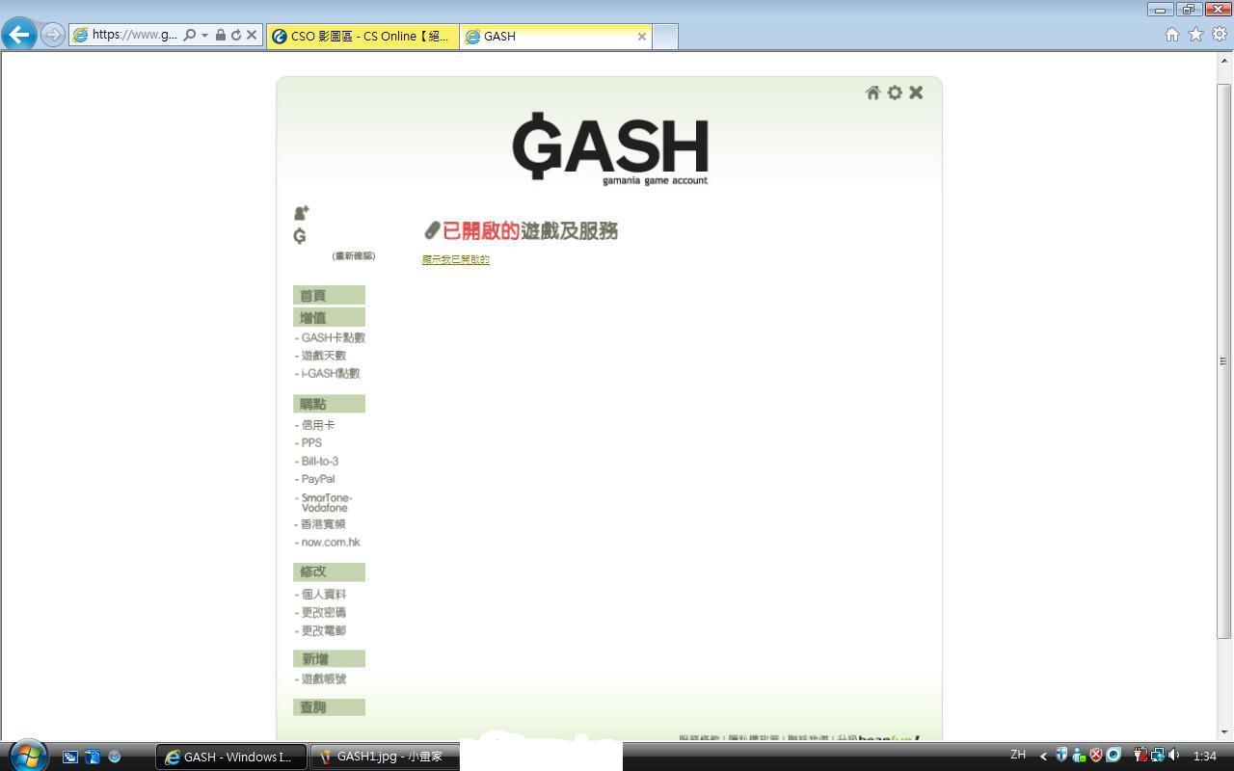Click the scrollbar up arrow
This screenshot has height=771, width=1234.
(1224, 59)
